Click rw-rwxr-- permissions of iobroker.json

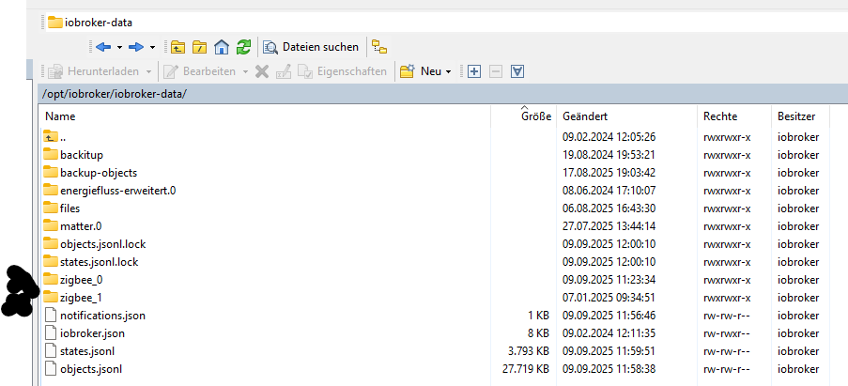pyautogui.click(x=727, y=333)
